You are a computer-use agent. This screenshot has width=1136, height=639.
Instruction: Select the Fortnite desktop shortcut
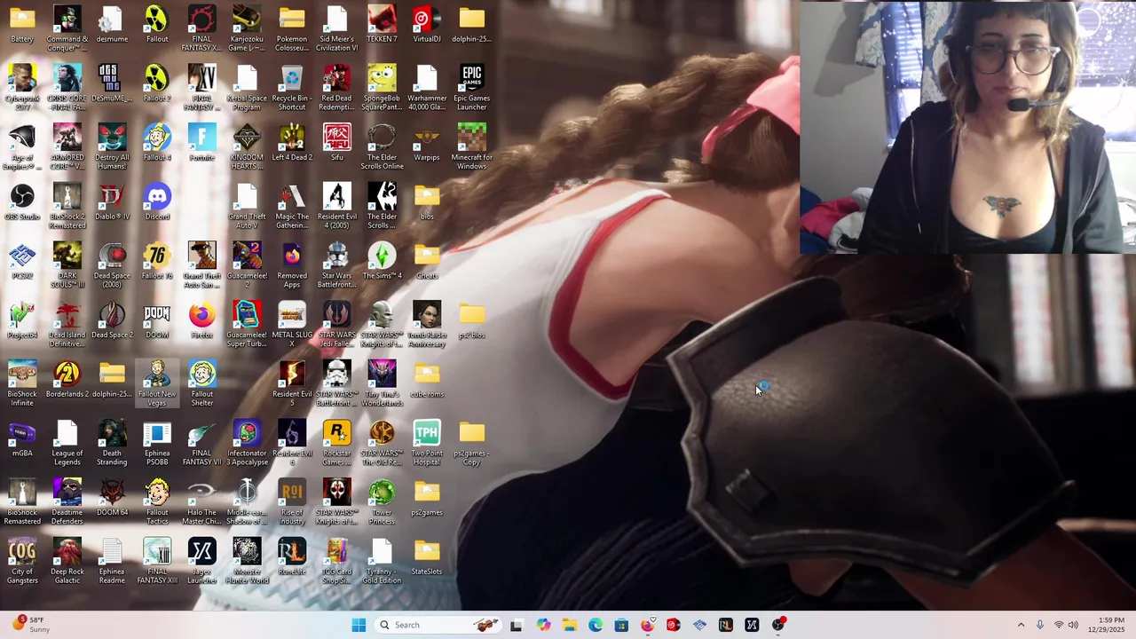coord(202,142)
